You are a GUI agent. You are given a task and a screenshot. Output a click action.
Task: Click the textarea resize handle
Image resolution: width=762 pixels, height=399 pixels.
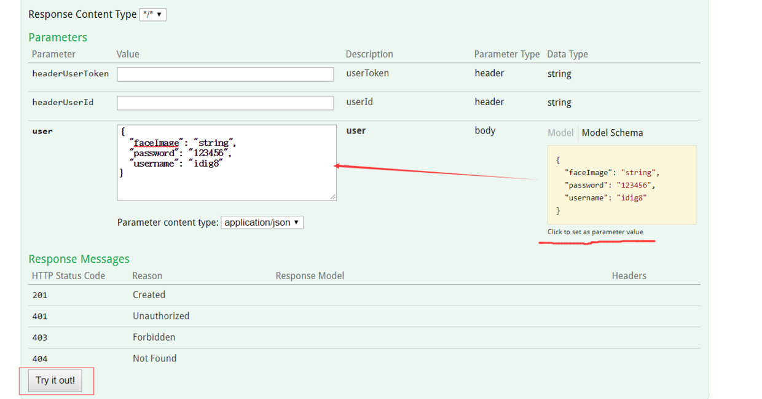pyautogui.click(x=332, y=197)
